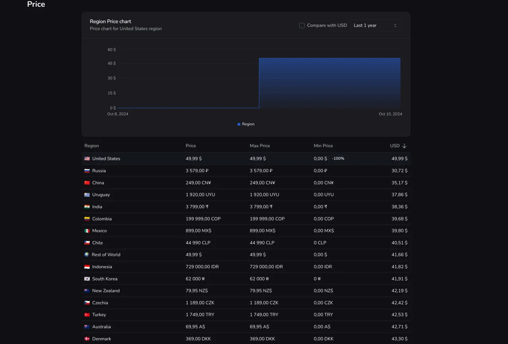The width and height of the screenshot is (508, 344).
Task: Click the USD column sort arrow
Action: tap(404, 146)
